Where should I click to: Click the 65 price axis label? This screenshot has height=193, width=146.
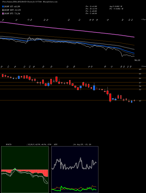(140, 74)
